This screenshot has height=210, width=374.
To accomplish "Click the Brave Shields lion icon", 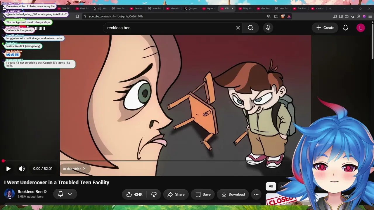I will pos(283,16).
